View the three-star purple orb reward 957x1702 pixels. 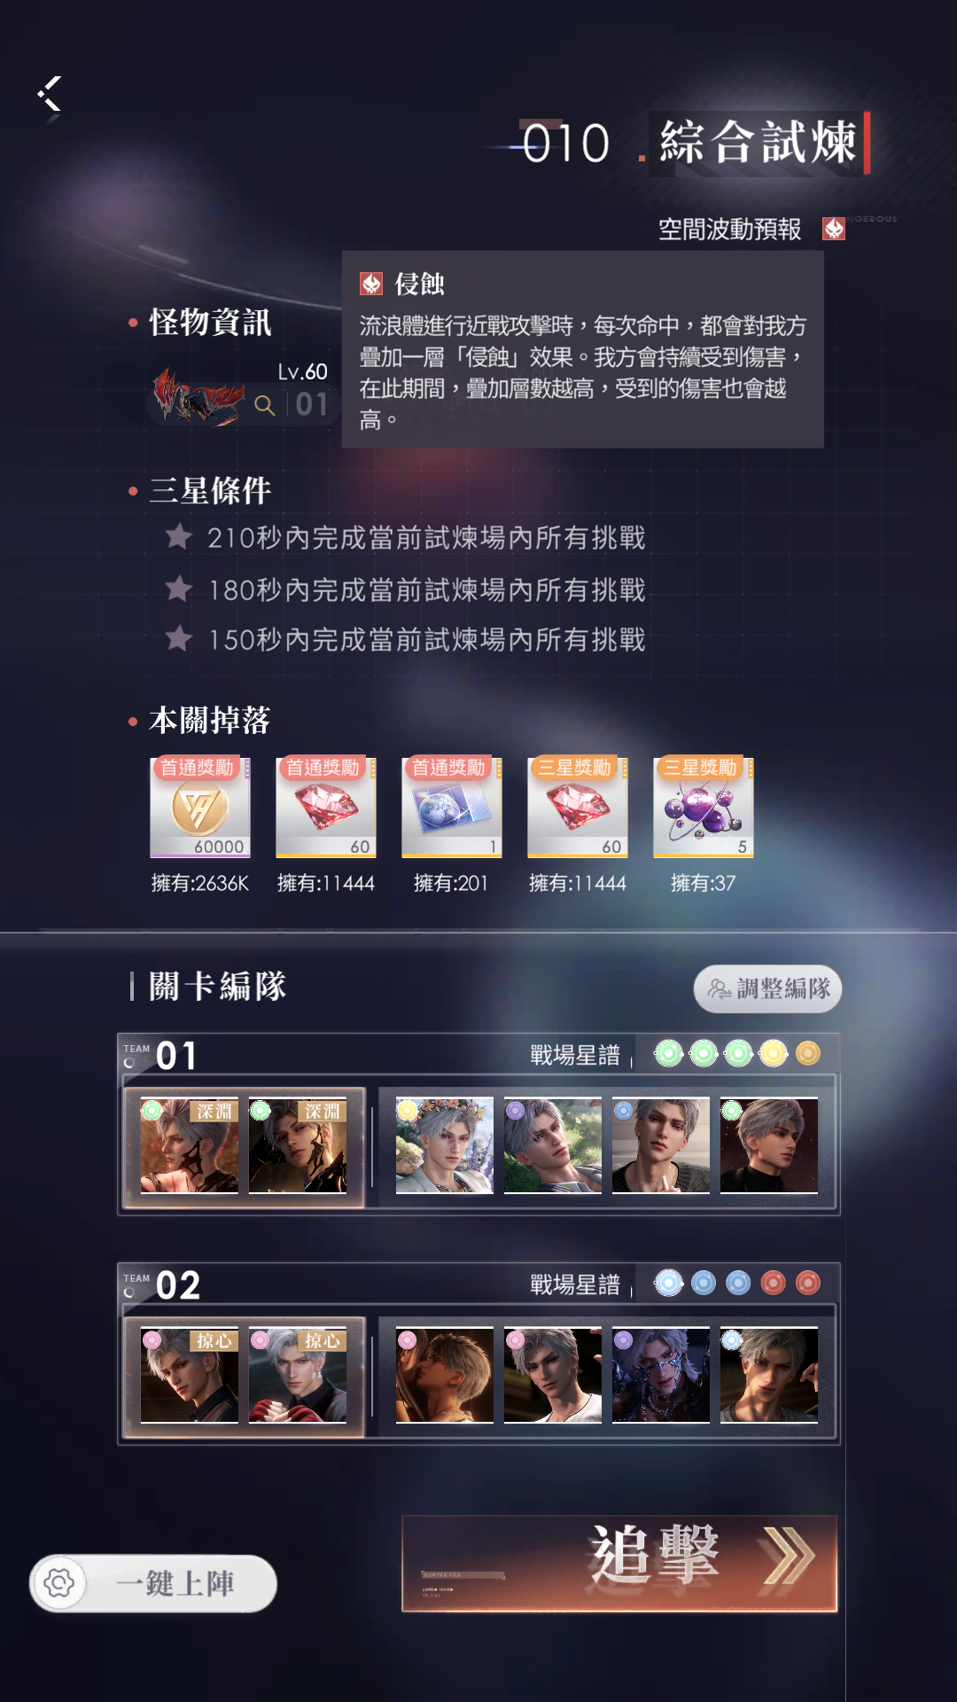[x=704, y=808]
